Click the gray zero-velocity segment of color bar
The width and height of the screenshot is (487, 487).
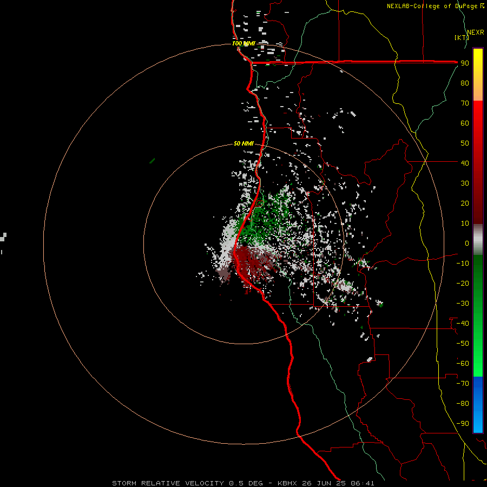[x=478, y=240]
